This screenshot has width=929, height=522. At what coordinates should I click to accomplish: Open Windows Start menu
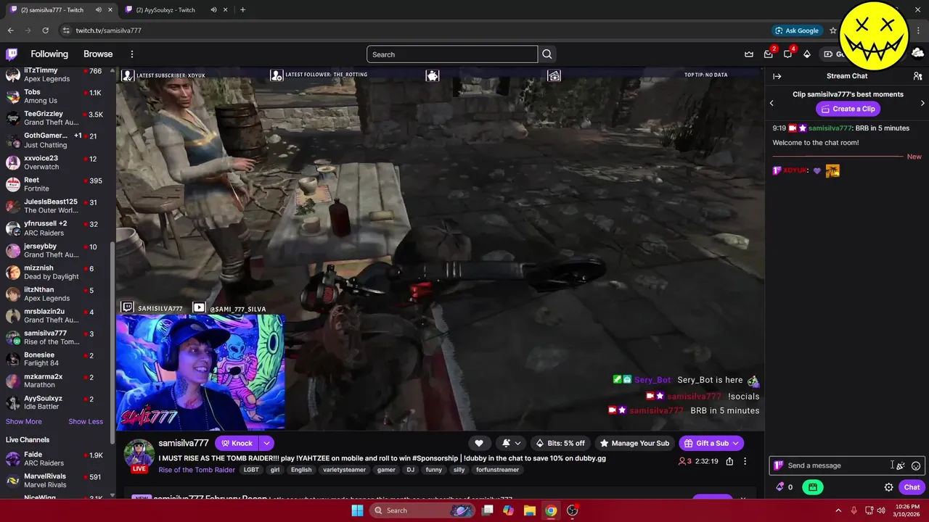(x=357, y=510)
